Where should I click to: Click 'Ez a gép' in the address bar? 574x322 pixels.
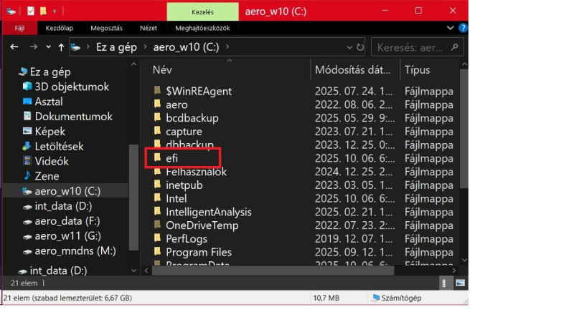tap(116, 47)
